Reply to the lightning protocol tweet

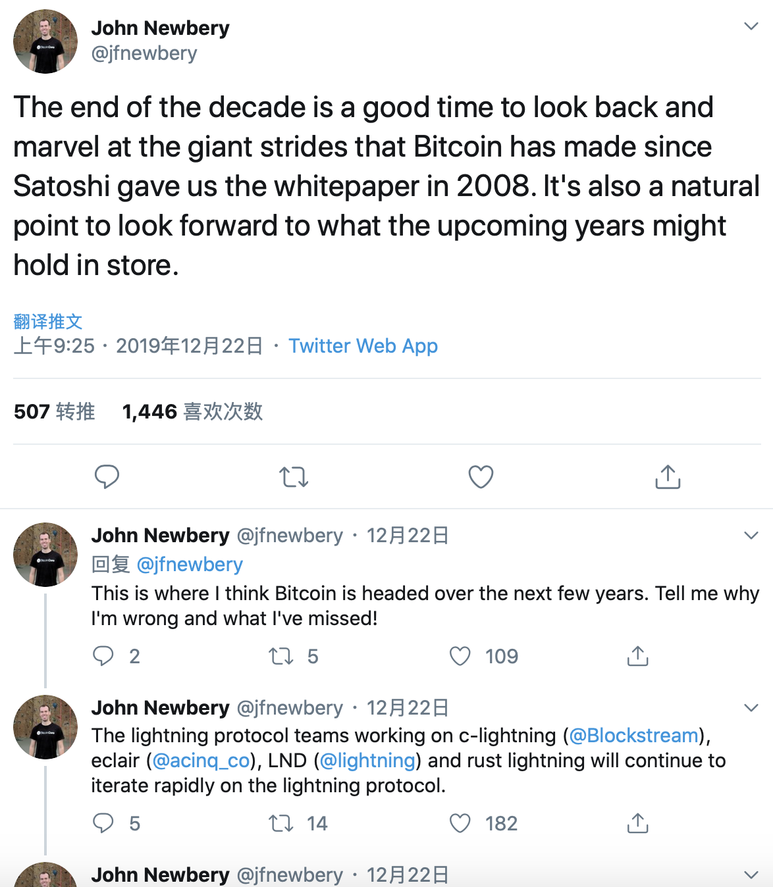[103, 823]
